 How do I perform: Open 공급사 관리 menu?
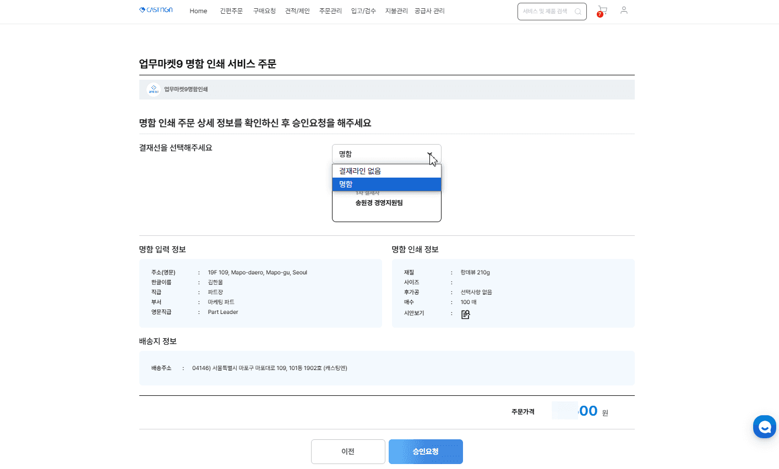click(x=429, y=11)
